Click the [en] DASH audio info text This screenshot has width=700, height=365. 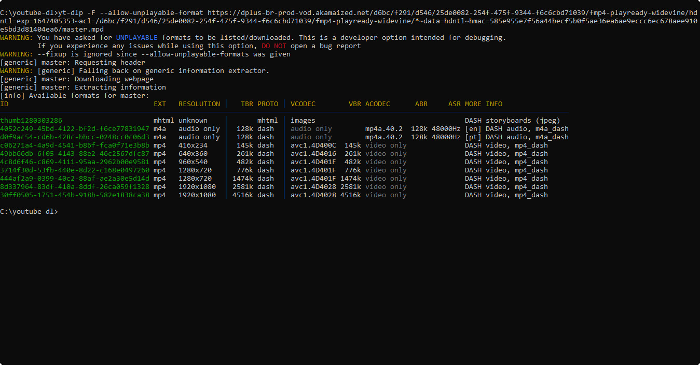[x=517, y=129]
